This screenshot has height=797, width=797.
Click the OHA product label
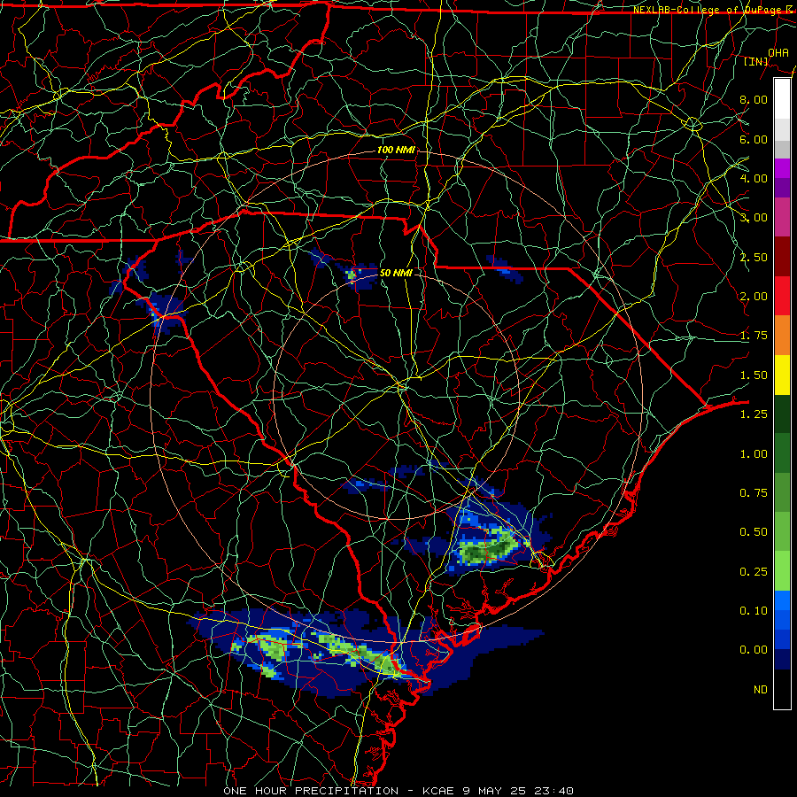pos(778,52)
